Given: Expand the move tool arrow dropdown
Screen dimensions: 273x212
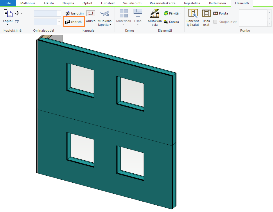Looking at the screenshot, I should (21, 13).
